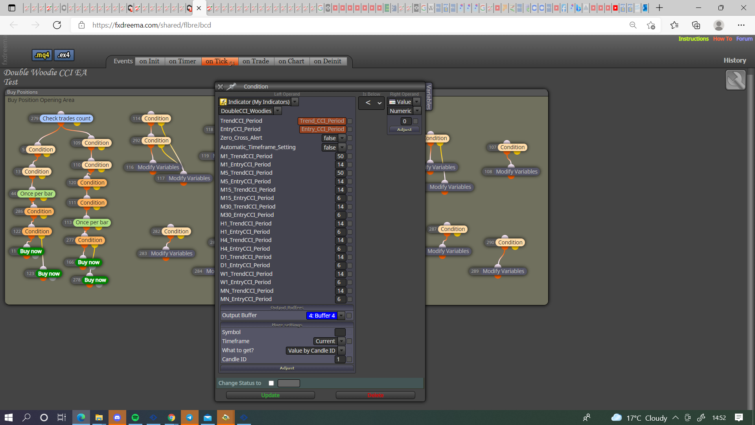Open the Forum link
Viewport: 755px width, 425px height.
tap(744, 39)
